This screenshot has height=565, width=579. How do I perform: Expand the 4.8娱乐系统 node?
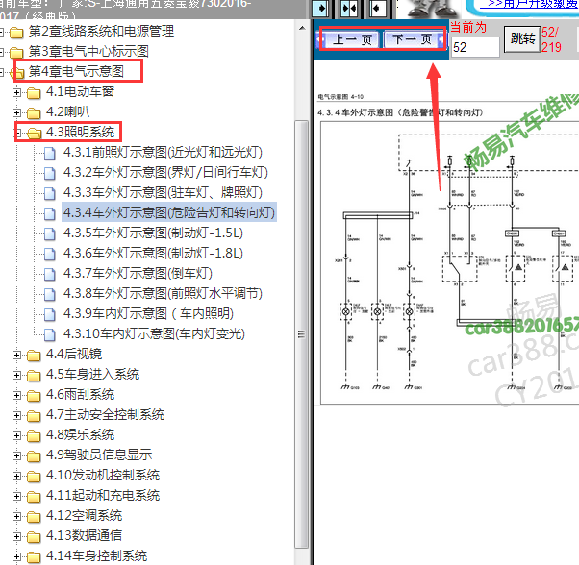click(x=16, y=435)
